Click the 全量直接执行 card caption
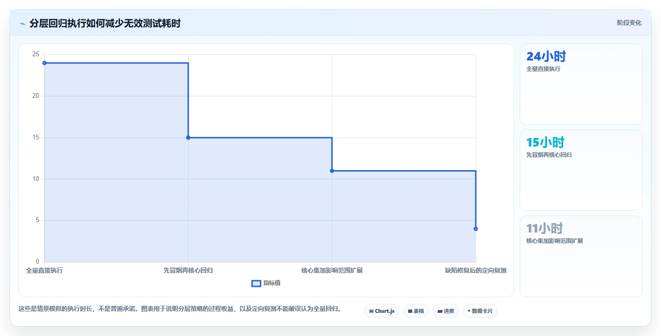 543,69
